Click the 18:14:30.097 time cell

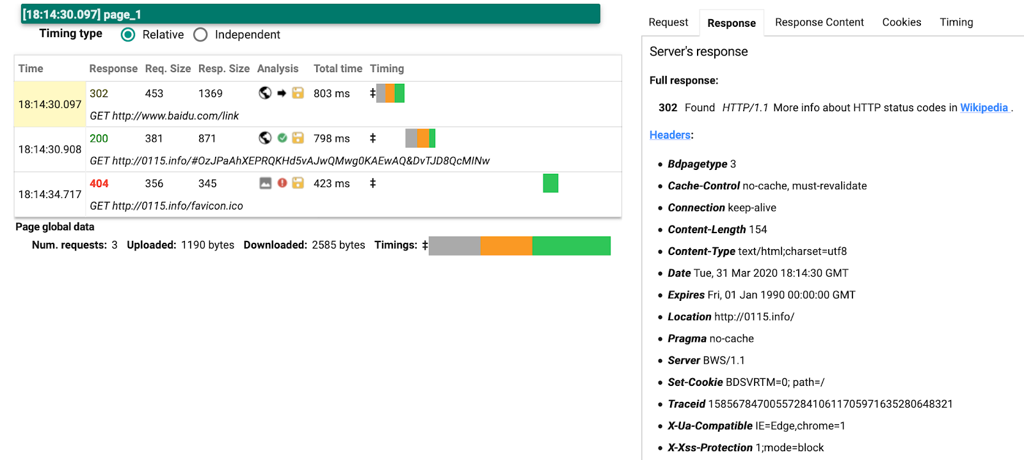tap(50, 104)
